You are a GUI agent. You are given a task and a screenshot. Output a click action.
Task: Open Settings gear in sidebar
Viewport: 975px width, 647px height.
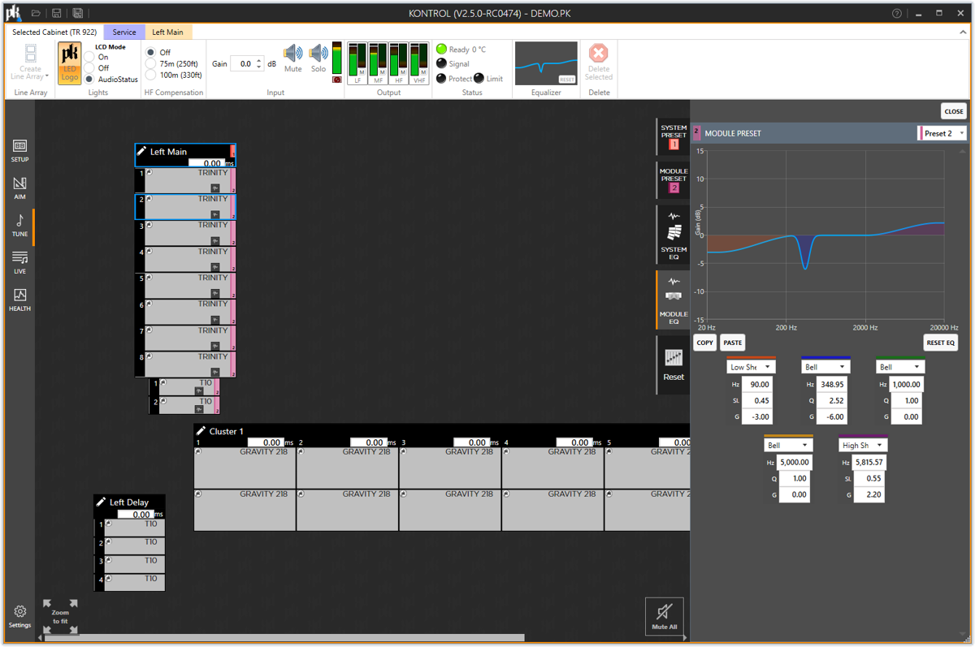tap(19, 616)
